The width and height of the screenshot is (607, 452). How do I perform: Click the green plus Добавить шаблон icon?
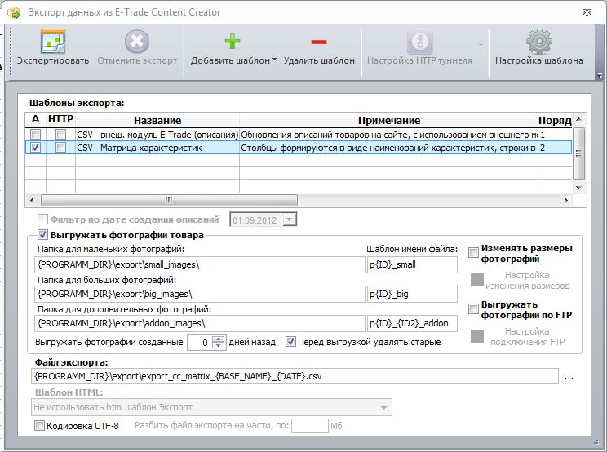[233, 41]
